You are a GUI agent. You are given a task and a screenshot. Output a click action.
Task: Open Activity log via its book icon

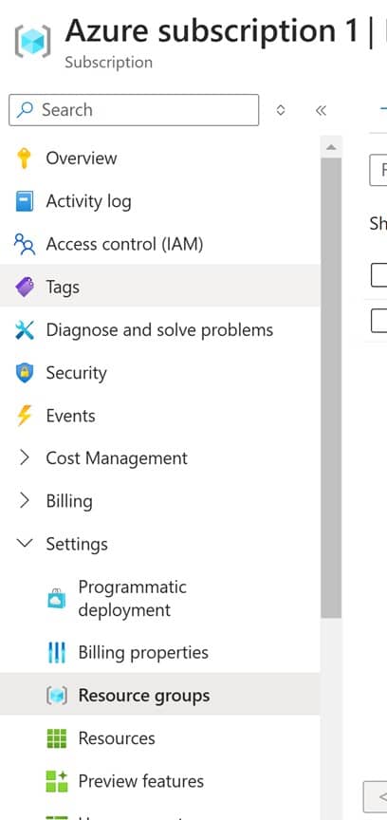[24, 201]
